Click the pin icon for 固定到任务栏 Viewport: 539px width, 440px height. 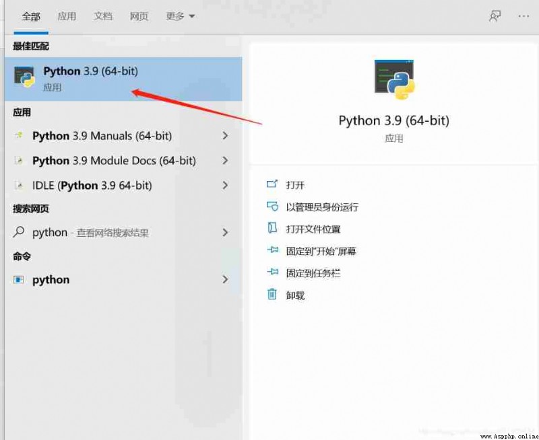point(273,272)
